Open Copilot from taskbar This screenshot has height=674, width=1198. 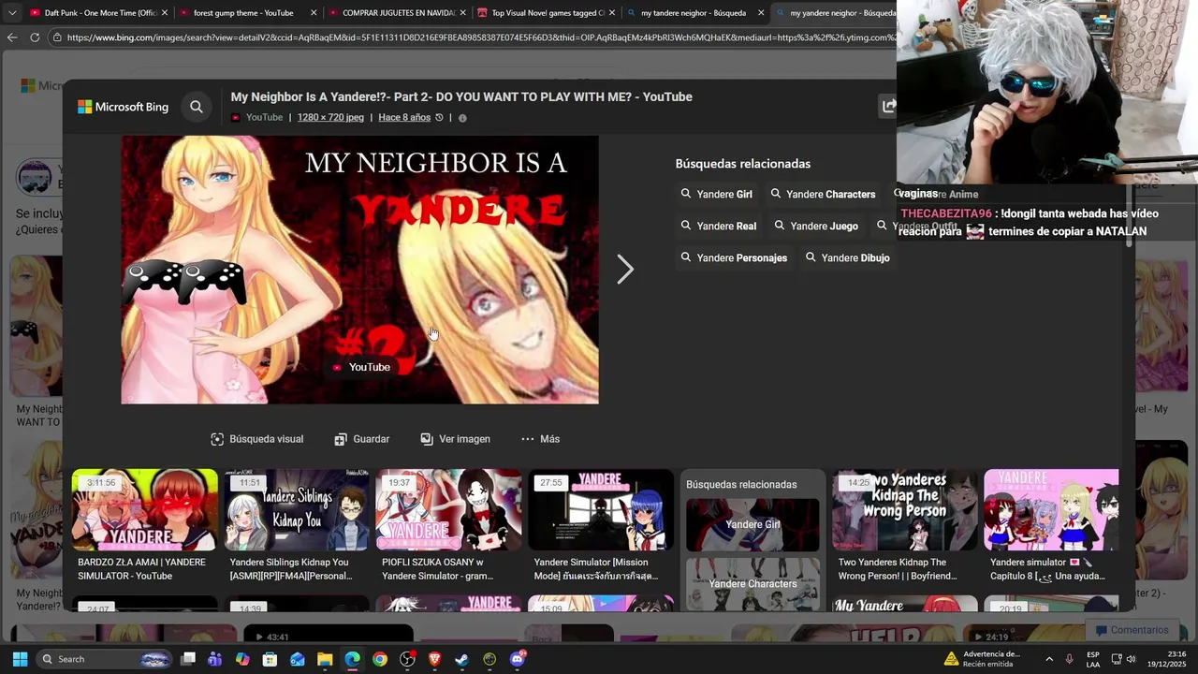click(x=242, y=659)
